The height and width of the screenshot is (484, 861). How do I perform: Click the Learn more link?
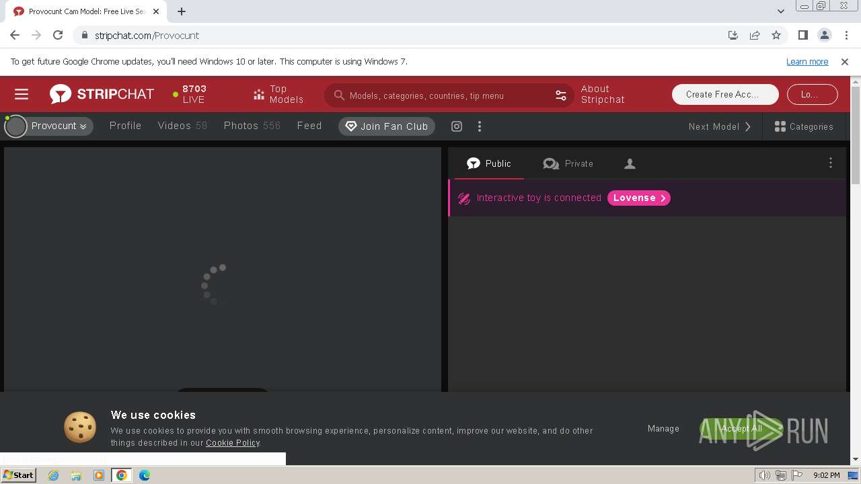807,61
